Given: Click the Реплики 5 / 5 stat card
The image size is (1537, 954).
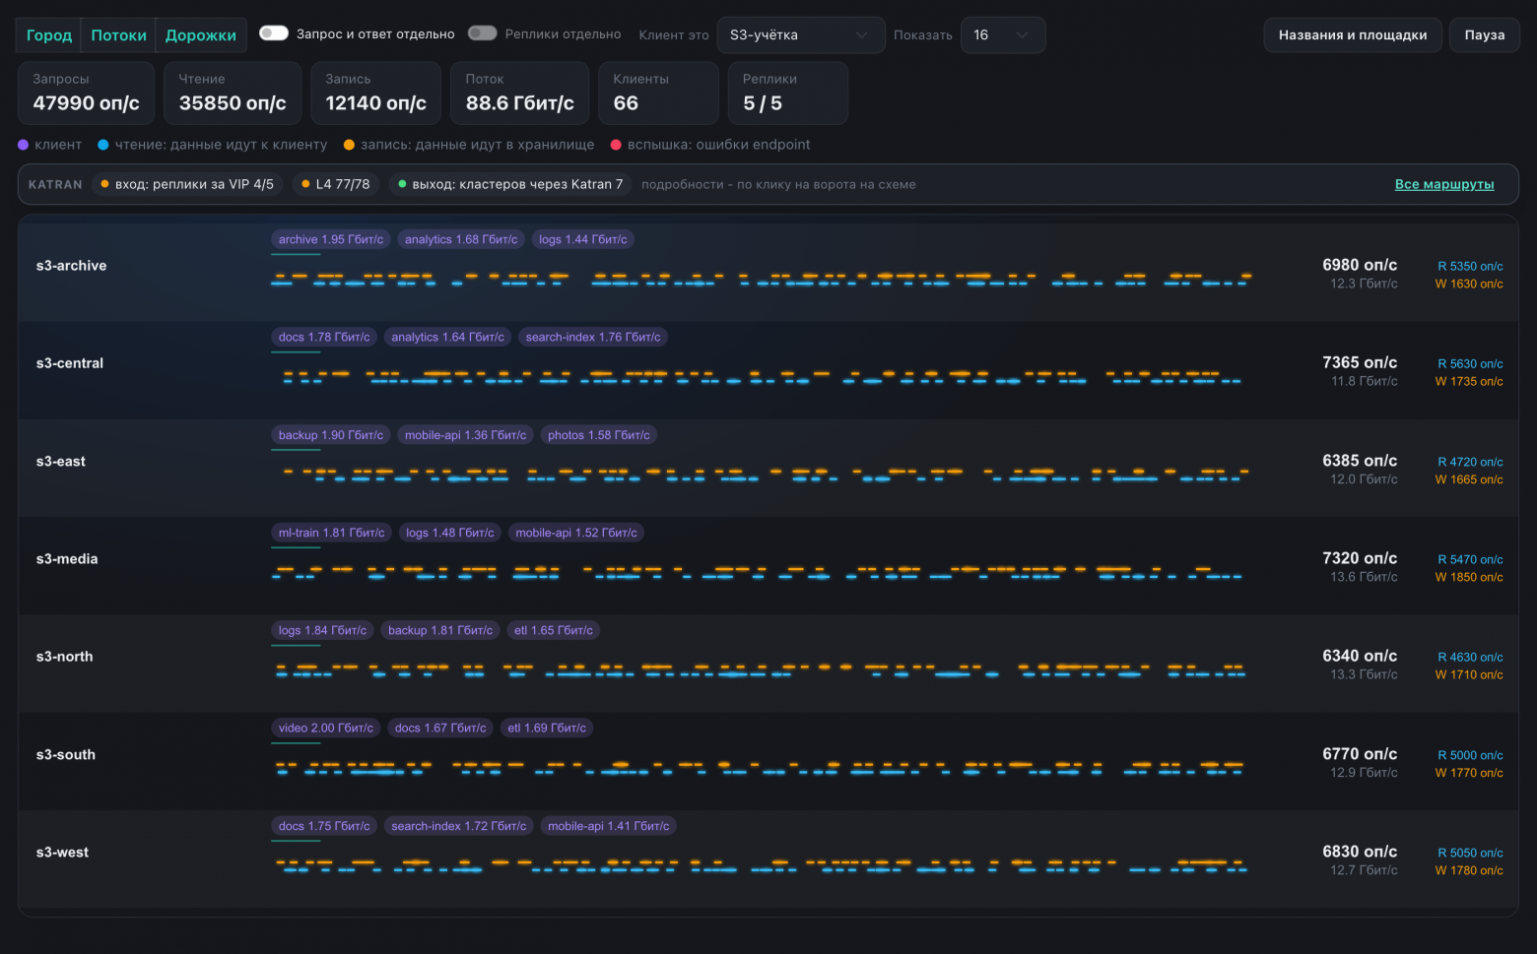Looking at the screenshot, I should [x=788, y=94].
